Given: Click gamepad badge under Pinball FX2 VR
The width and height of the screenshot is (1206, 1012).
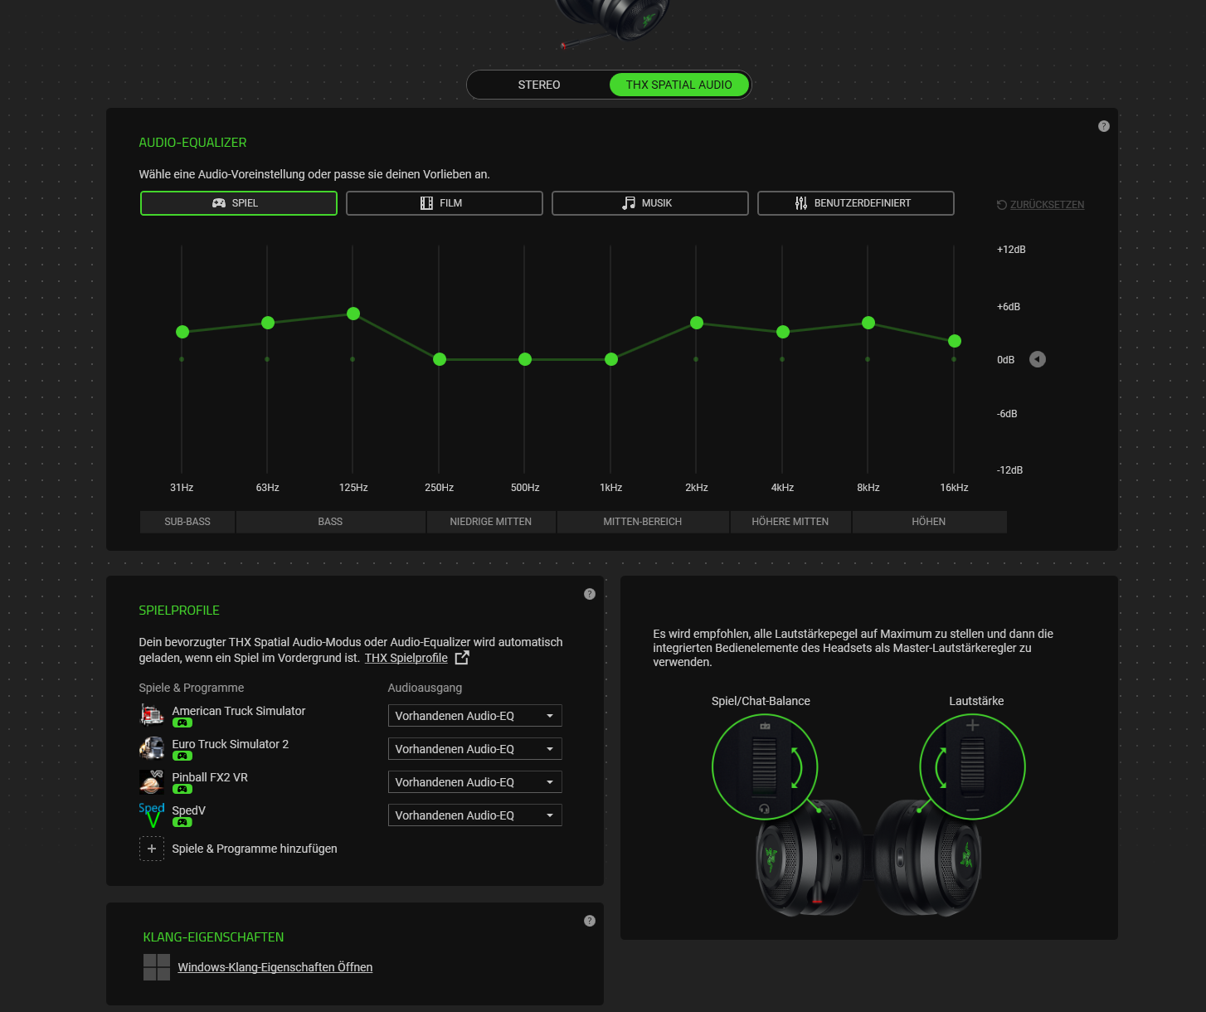Looking at the screenshot, I should pyautogui.click(x=182, y=790).
